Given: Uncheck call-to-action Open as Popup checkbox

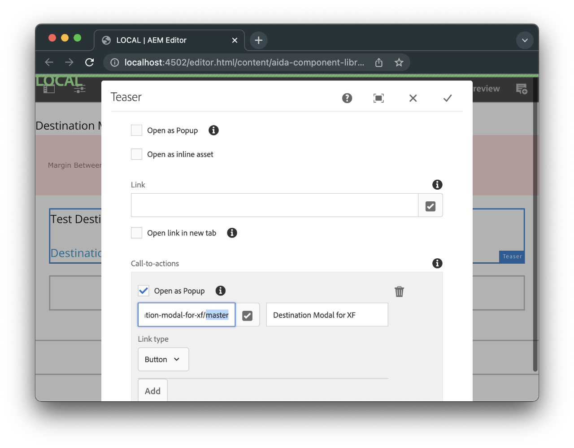Looking at the screenshot, I should (x=143, y=291).
